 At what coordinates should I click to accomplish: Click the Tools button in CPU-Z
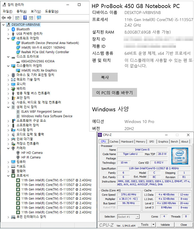[x=145, y=224]
